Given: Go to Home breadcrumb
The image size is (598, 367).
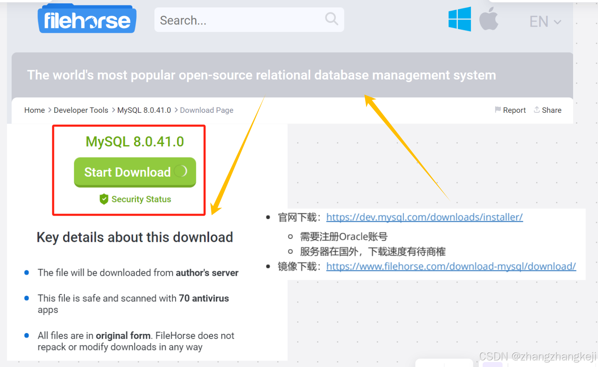Looking at the screenshot, I should (34, 110).
